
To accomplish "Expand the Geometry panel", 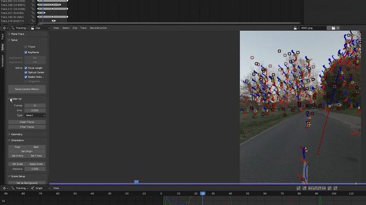I will [x=9, y=134].
